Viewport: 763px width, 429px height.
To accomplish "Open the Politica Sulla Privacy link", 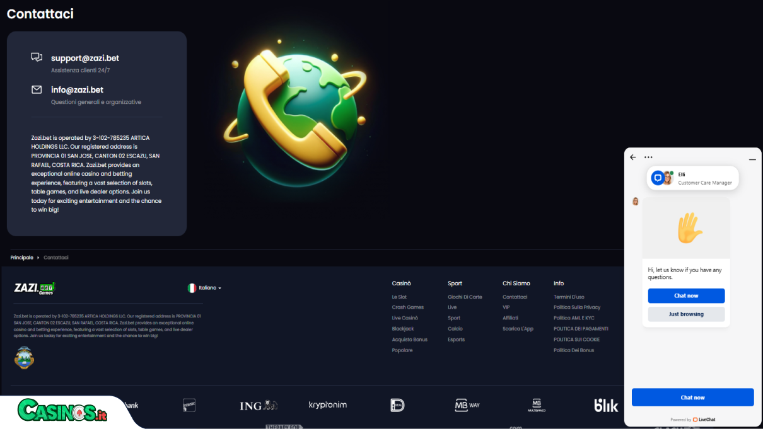I will click(577, 307).
